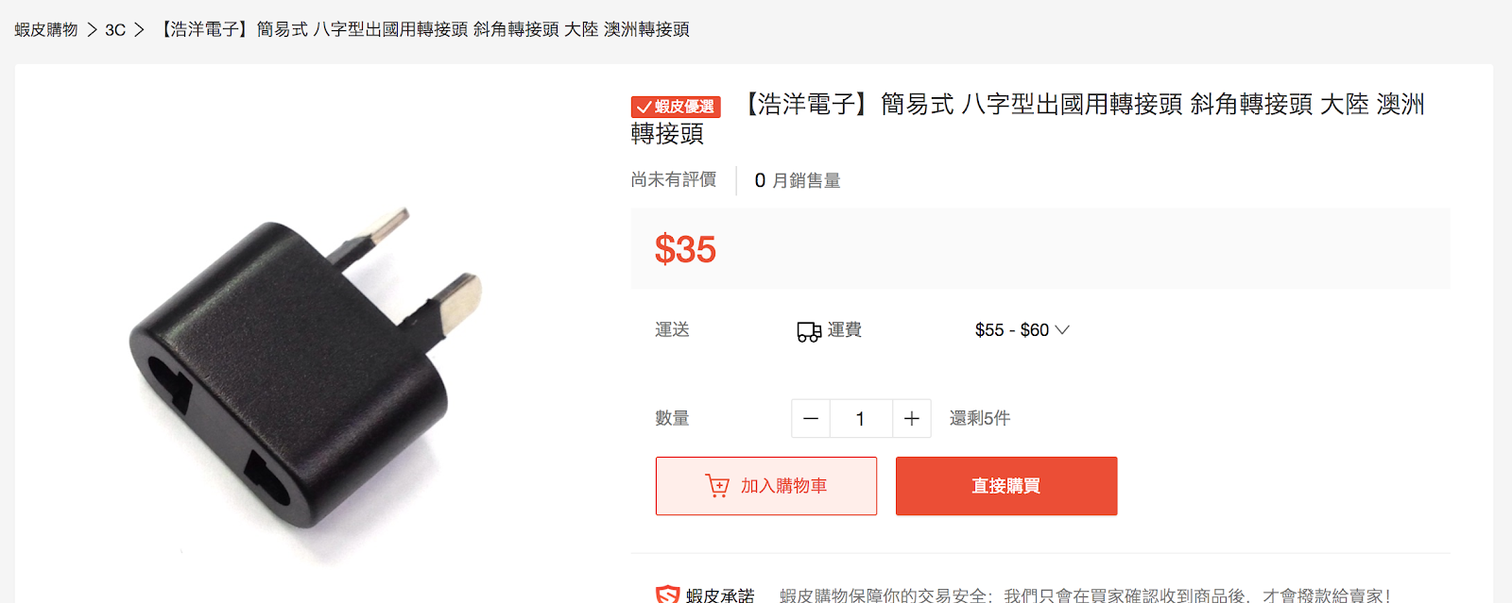
Task: Click the chevron after 3C breadcrumb
Action: click(x=139, y=30)
